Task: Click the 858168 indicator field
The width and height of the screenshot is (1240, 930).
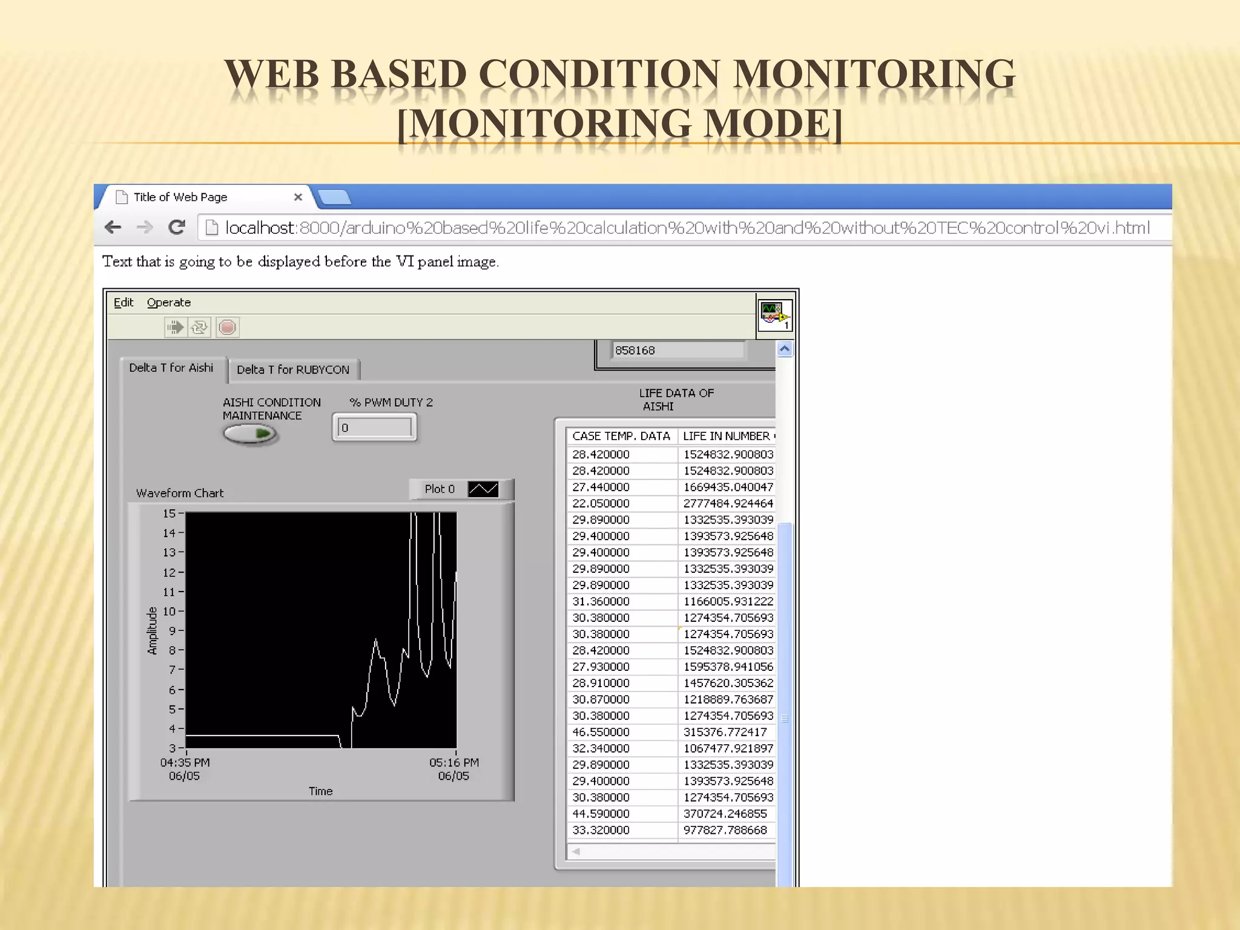Action: coord(678,350)
